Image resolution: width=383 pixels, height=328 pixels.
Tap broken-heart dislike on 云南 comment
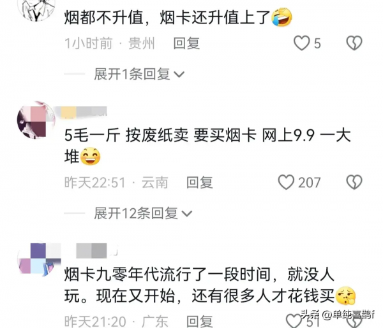point(354,182)
